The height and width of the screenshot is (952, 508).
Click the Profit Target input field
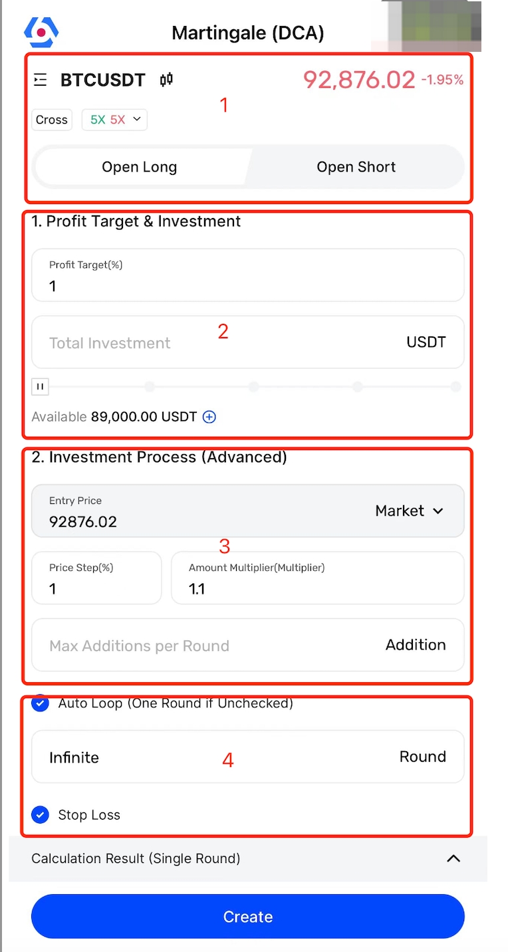247,287
